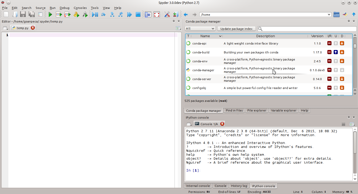The image size is (358, 194).
Task: Remove conda-api with its red minus icon
Action: click(x=329, y=43)
